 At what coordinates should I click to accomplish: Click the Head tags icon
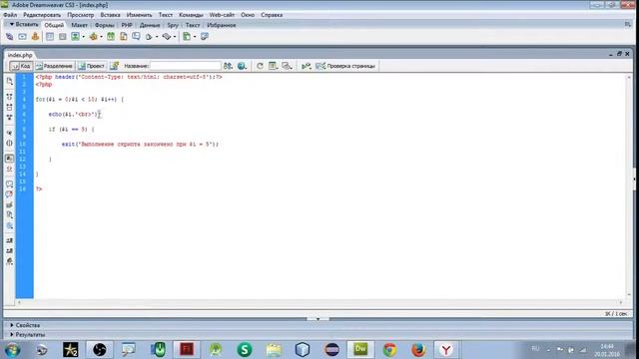(x=149, y=37)
